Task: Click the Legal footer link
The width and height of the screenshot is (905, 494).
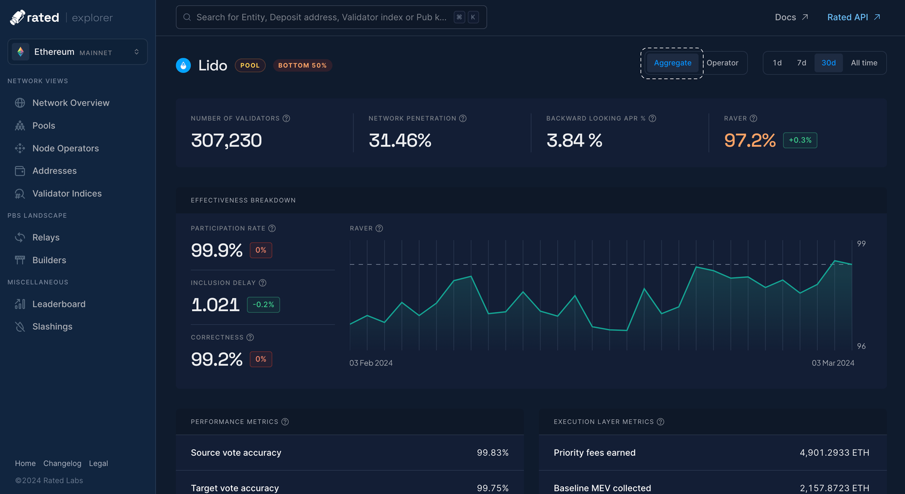Action: point(98,463)
